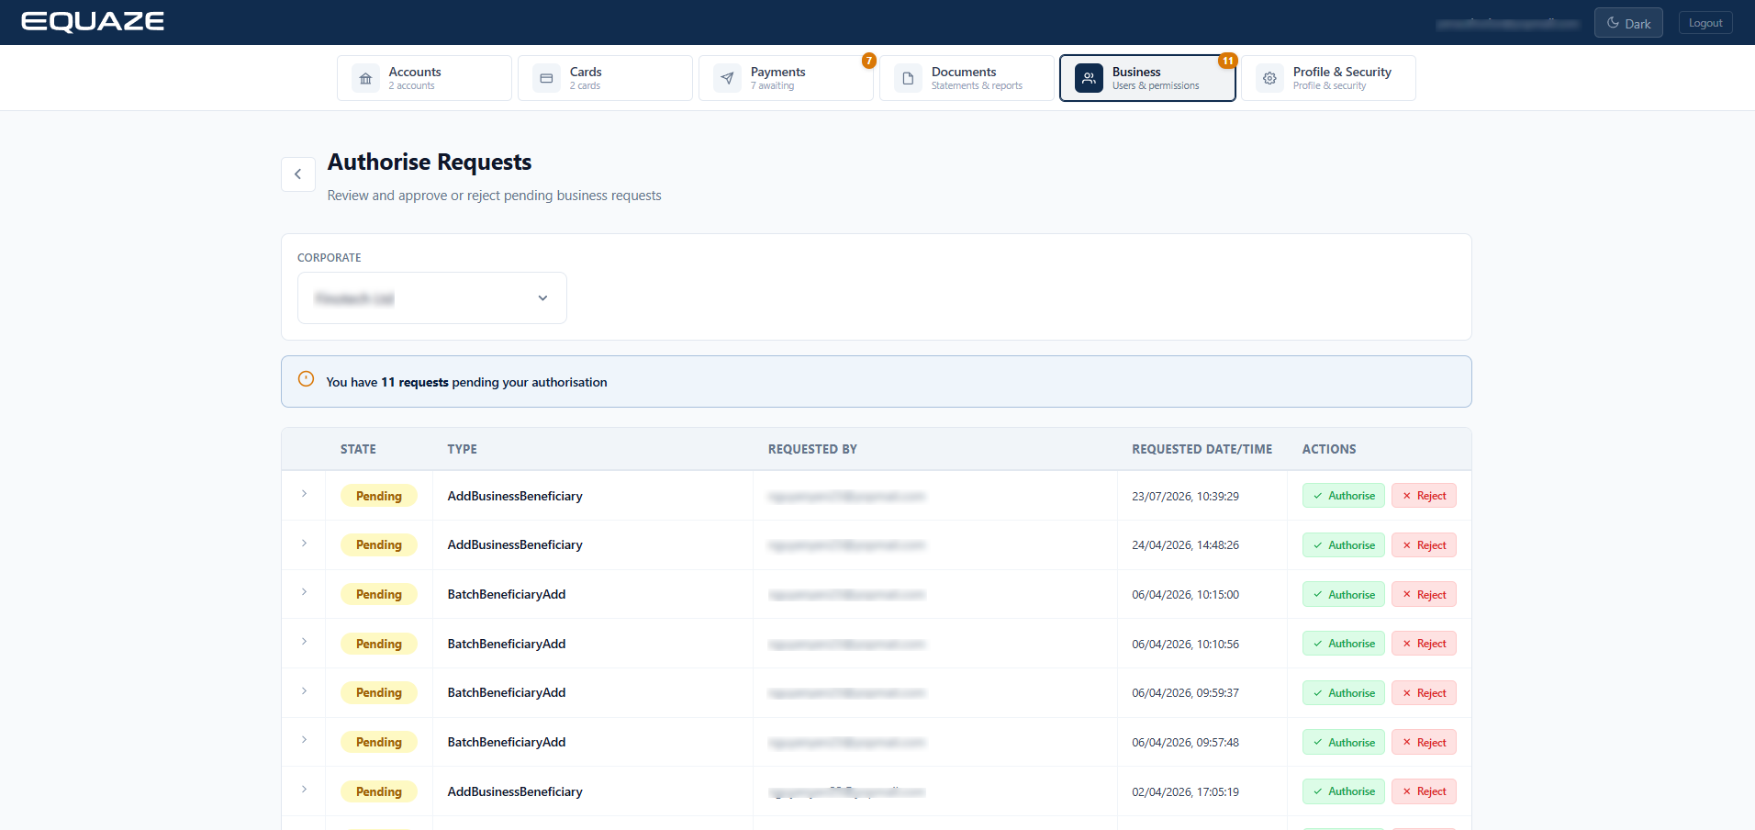Click the STATE column header
Image resolution: width=1755 pixels, height=830 pixels.
[358, 449]
